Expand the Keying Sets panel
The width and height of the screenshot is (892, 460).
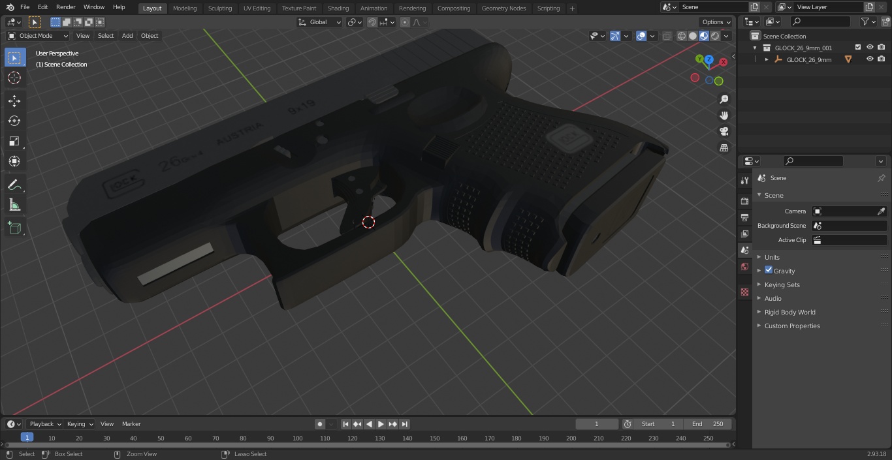coord(782,284)
